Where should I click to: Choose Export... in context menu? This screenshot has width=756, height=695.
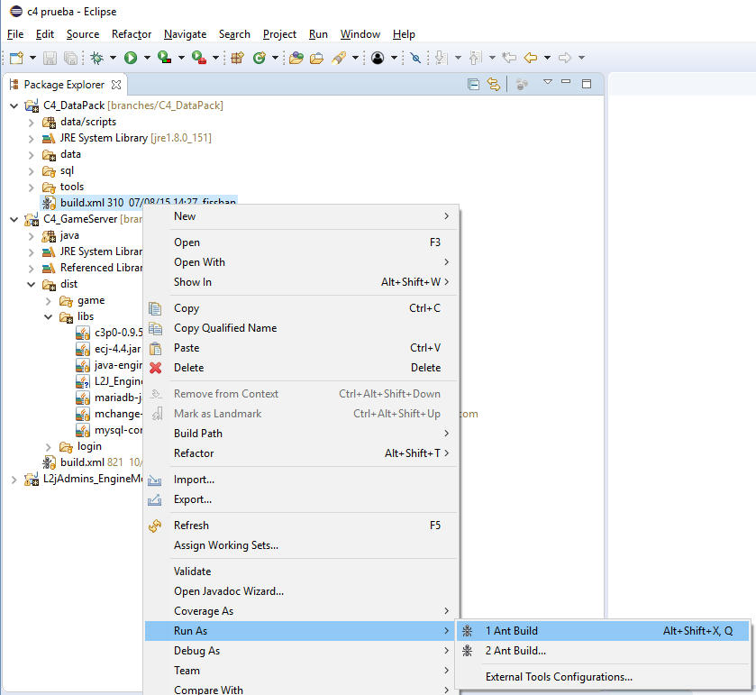pos(301,499)
